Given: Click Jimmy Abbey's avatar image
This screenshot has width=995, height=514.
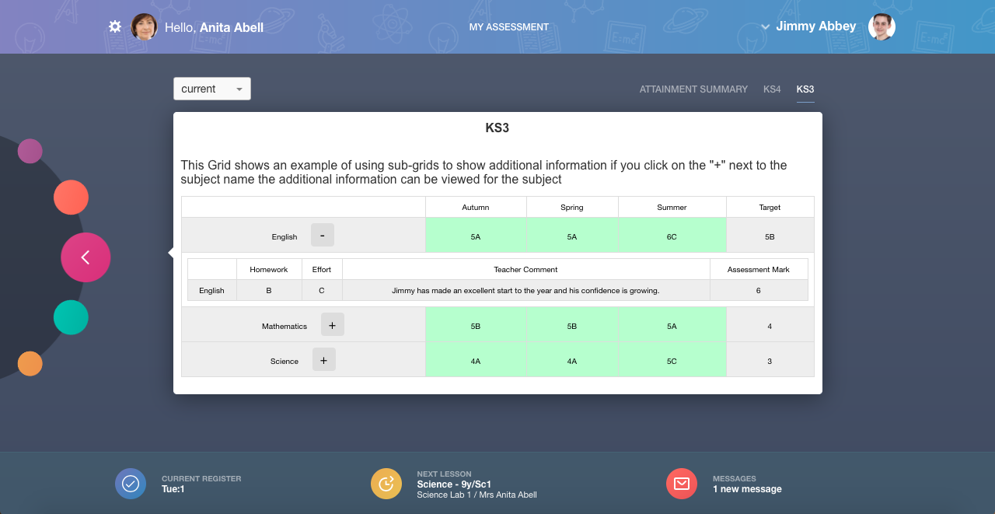Looking at the screenshot, I should tap(882, 26).
